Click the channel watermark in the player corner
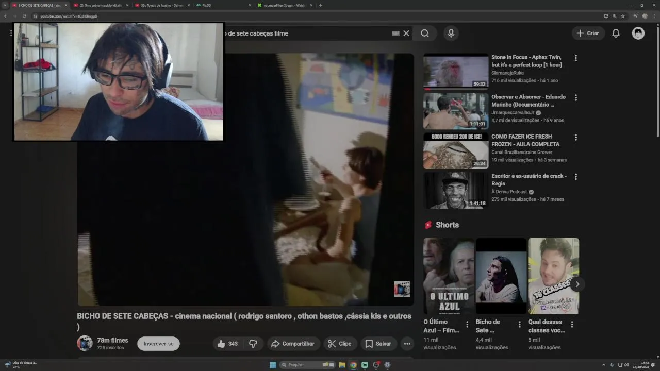This screenshot has height=371, width=660. point(402,289)
